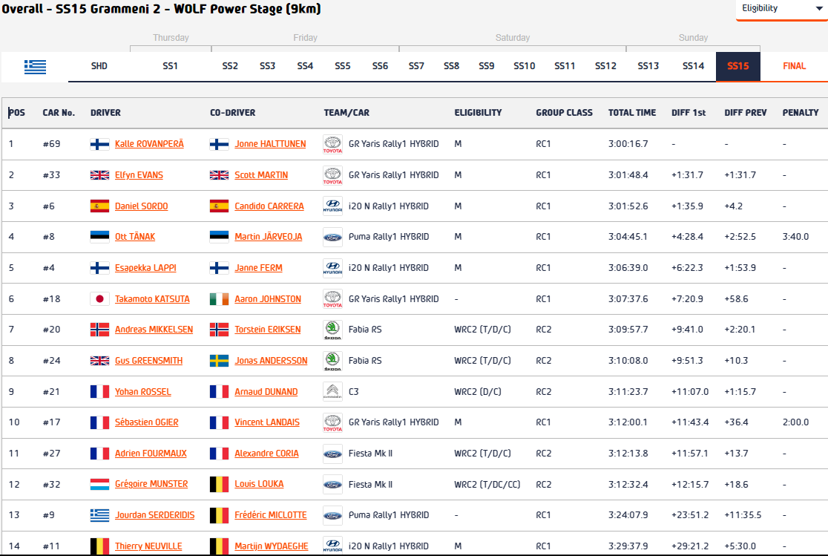Click the UK flag beside Elfyn EVANS
Screen dimensions: 828x556
[100, 175]
